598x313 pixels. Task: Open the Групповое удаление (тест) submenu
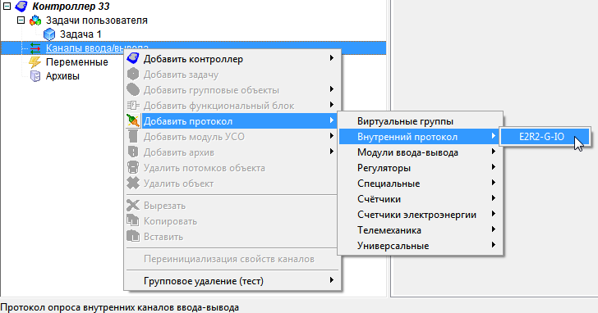pos(232,281)
